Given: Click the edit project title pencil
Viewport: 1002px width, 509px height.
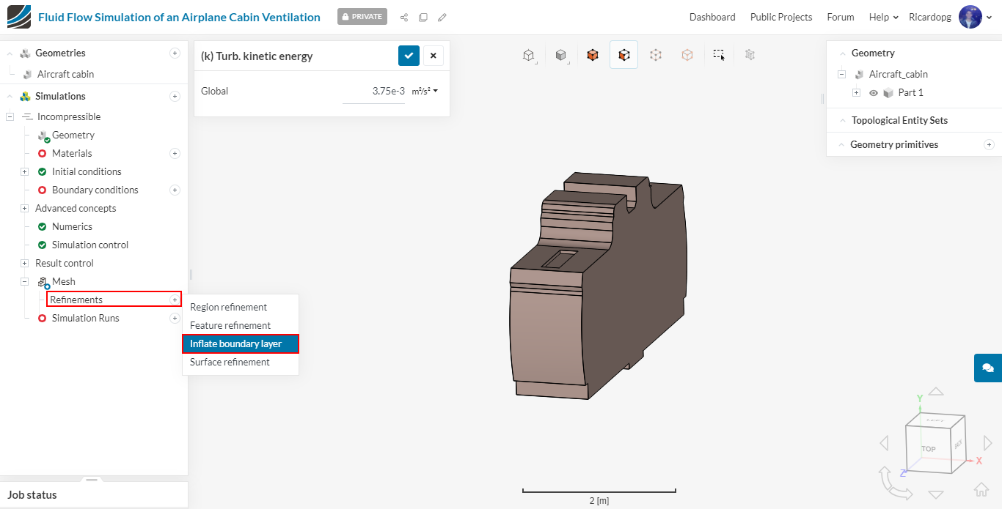Looking at the screenshot, I should click(442, 17).
